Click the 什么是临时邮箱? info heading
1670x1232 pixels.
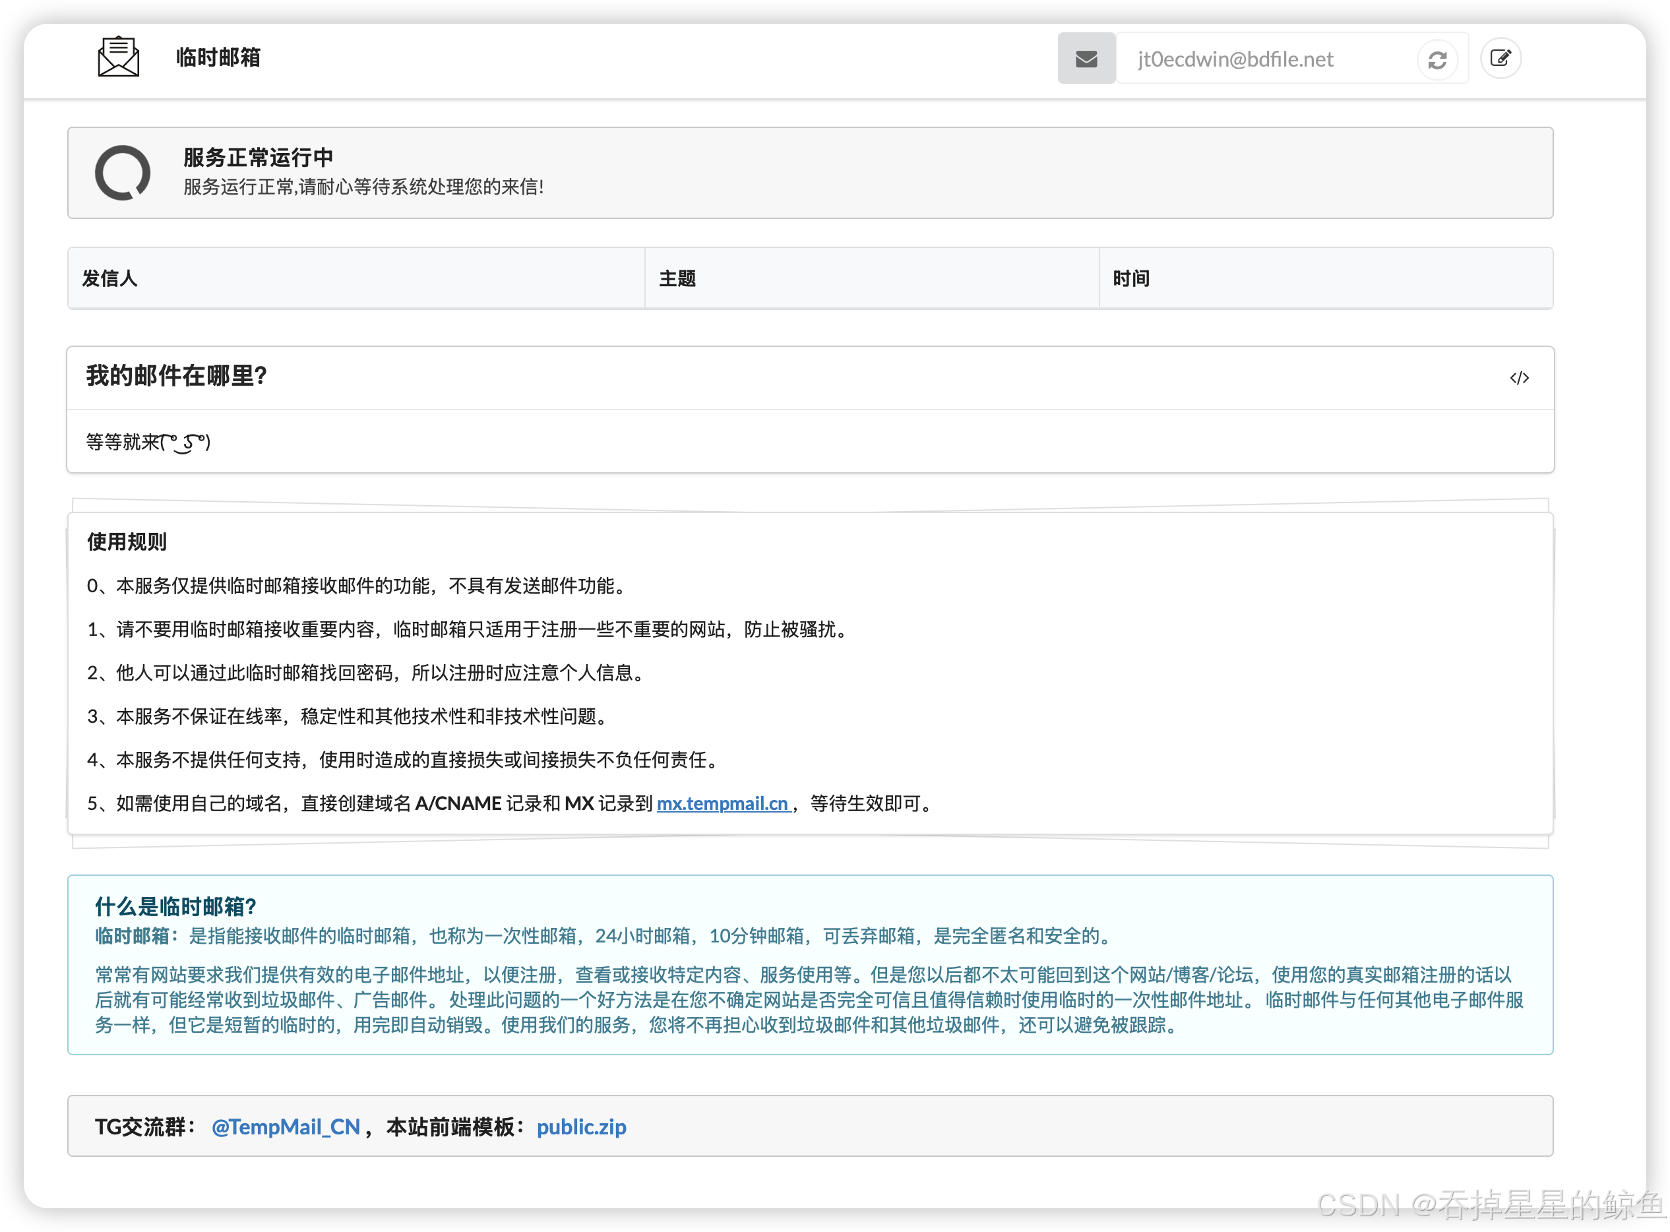pos(175,906)
